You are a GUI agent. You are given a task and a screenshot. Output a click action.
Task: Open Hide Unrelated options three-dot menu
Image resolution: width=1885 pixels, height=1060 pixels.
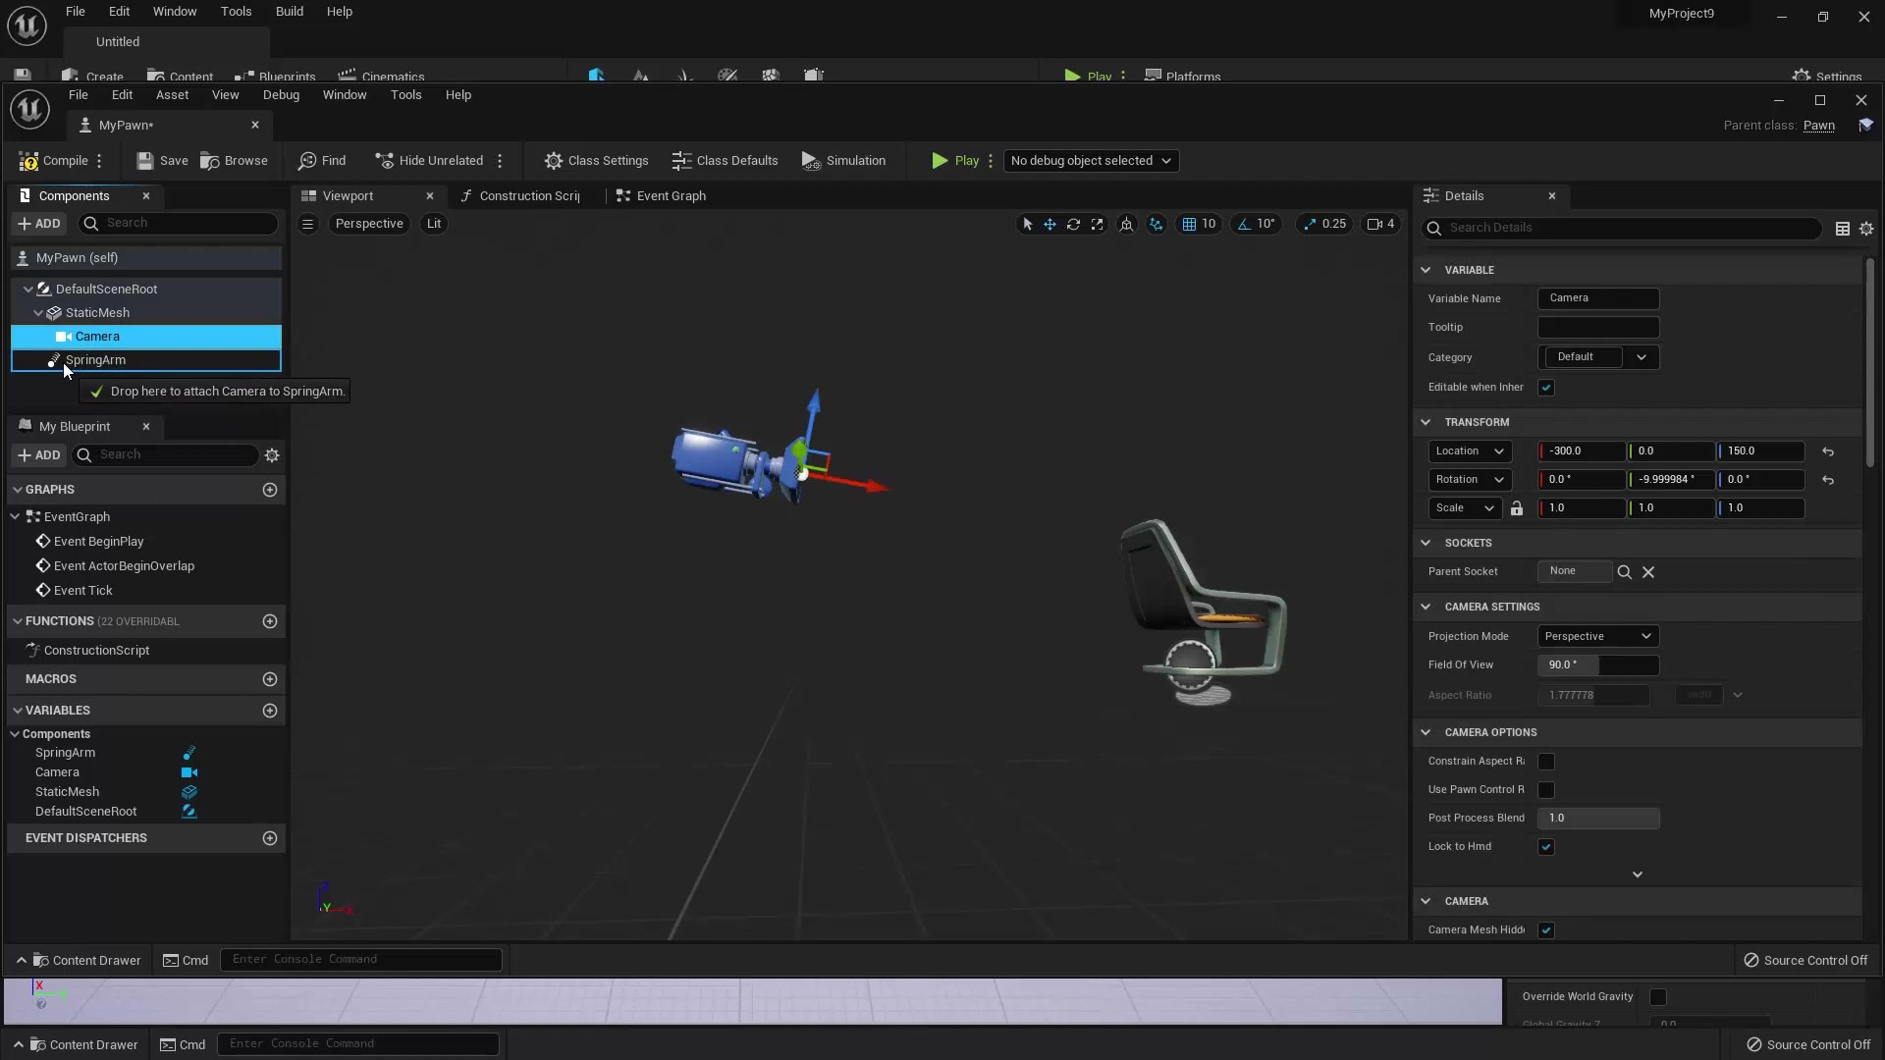coord(500,161)
